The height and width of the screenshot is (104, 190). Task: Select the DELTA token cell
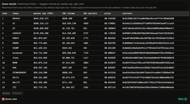(x=16, y=78)
